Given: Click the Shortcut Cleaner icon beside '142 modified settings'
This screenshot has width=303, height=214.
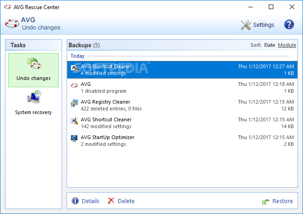Looking at the screenshot, I should 74,121.
